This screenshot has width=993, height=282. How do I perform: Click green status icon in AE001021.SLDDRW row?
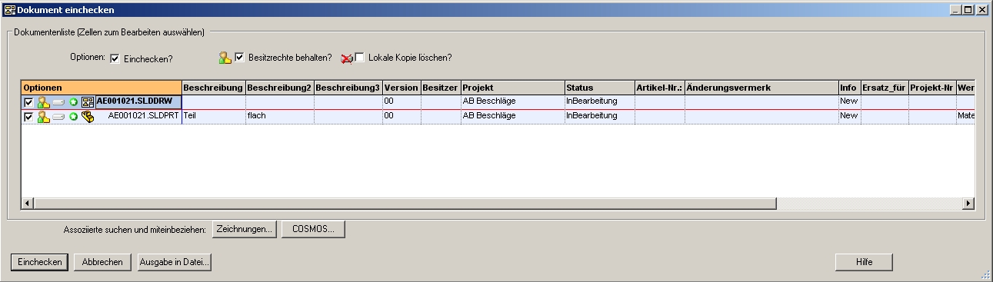tap(73, 102)
